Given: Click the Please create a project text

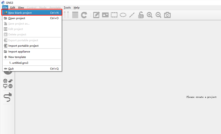Looking at the screenshot, I should click(x=201, y=97).
